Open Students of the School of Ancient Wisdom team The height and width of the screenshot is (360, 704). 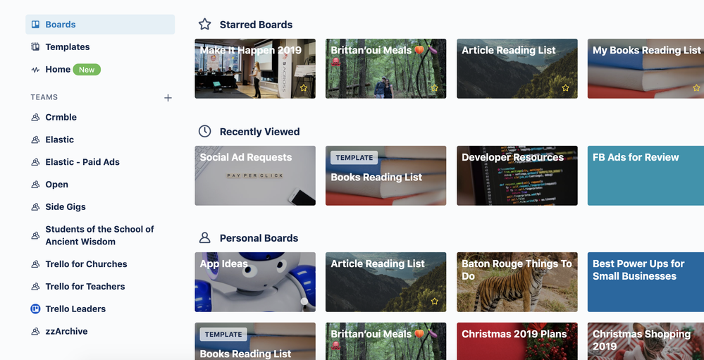(100, 235)
